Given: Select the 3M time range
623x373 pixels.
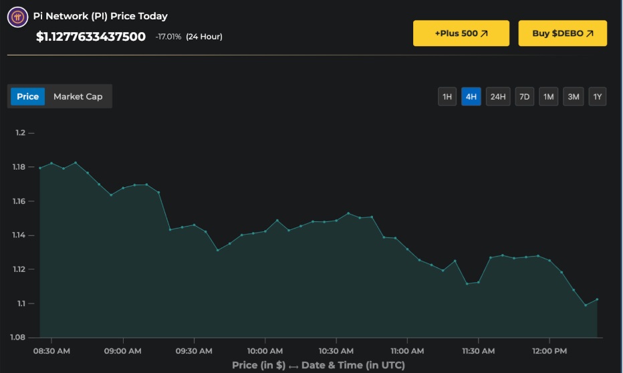Looking at the screenshot, I should (x=574, y=97).
